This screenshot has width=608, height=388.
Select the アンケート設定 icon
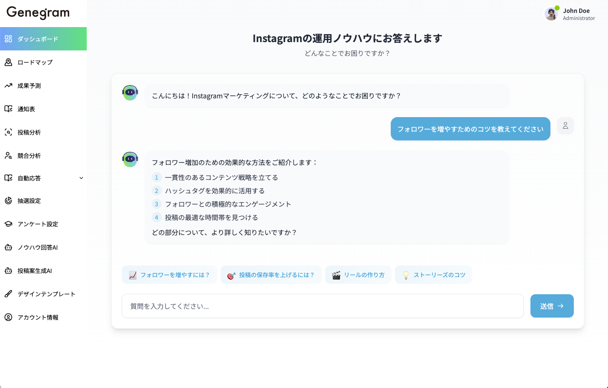click(x=8, y=224)
